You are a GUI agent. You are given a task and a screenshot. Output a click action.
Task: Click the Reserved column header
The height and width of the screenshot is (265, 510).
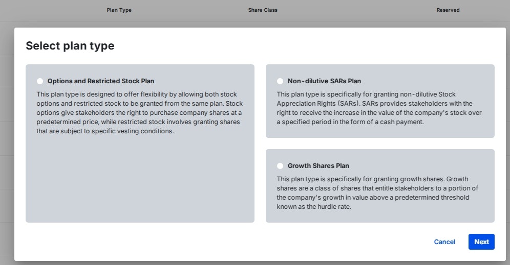click(448, 10)
